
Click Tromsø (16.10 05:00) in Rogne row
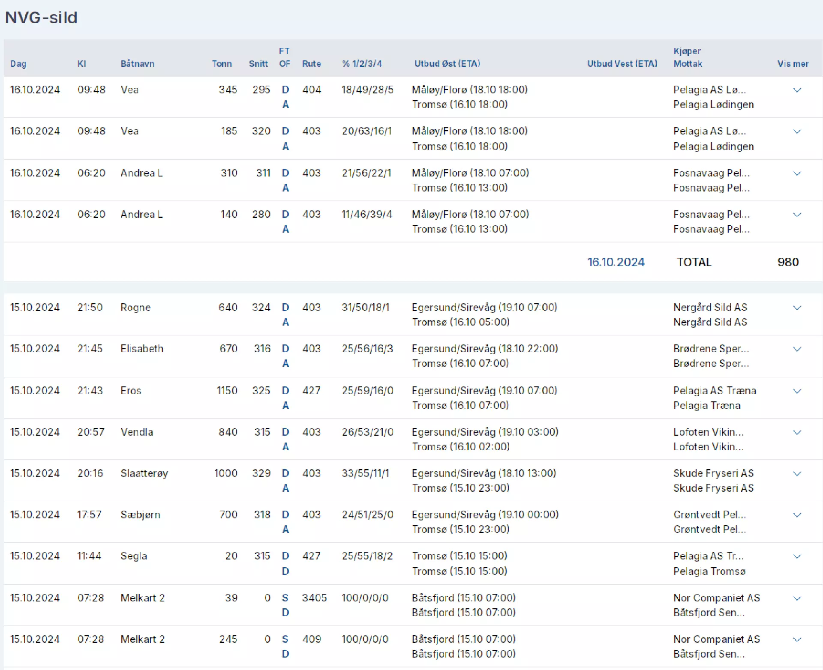(x=461, y=322)
